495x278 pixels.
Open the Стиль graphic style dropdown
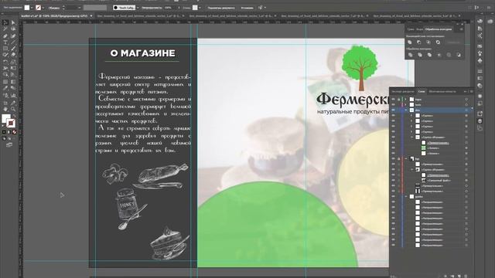click(200, 7)
